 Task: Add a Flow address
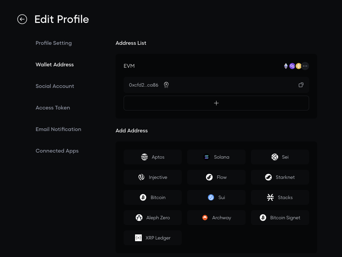(216, 177)
